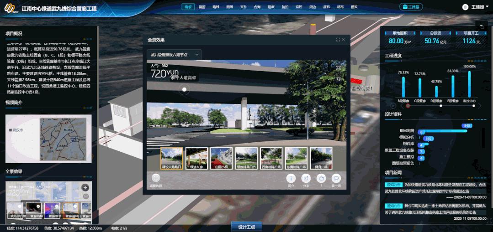Click the E段管廊 progress bar

pyautogui.click(x=453, y=87)
